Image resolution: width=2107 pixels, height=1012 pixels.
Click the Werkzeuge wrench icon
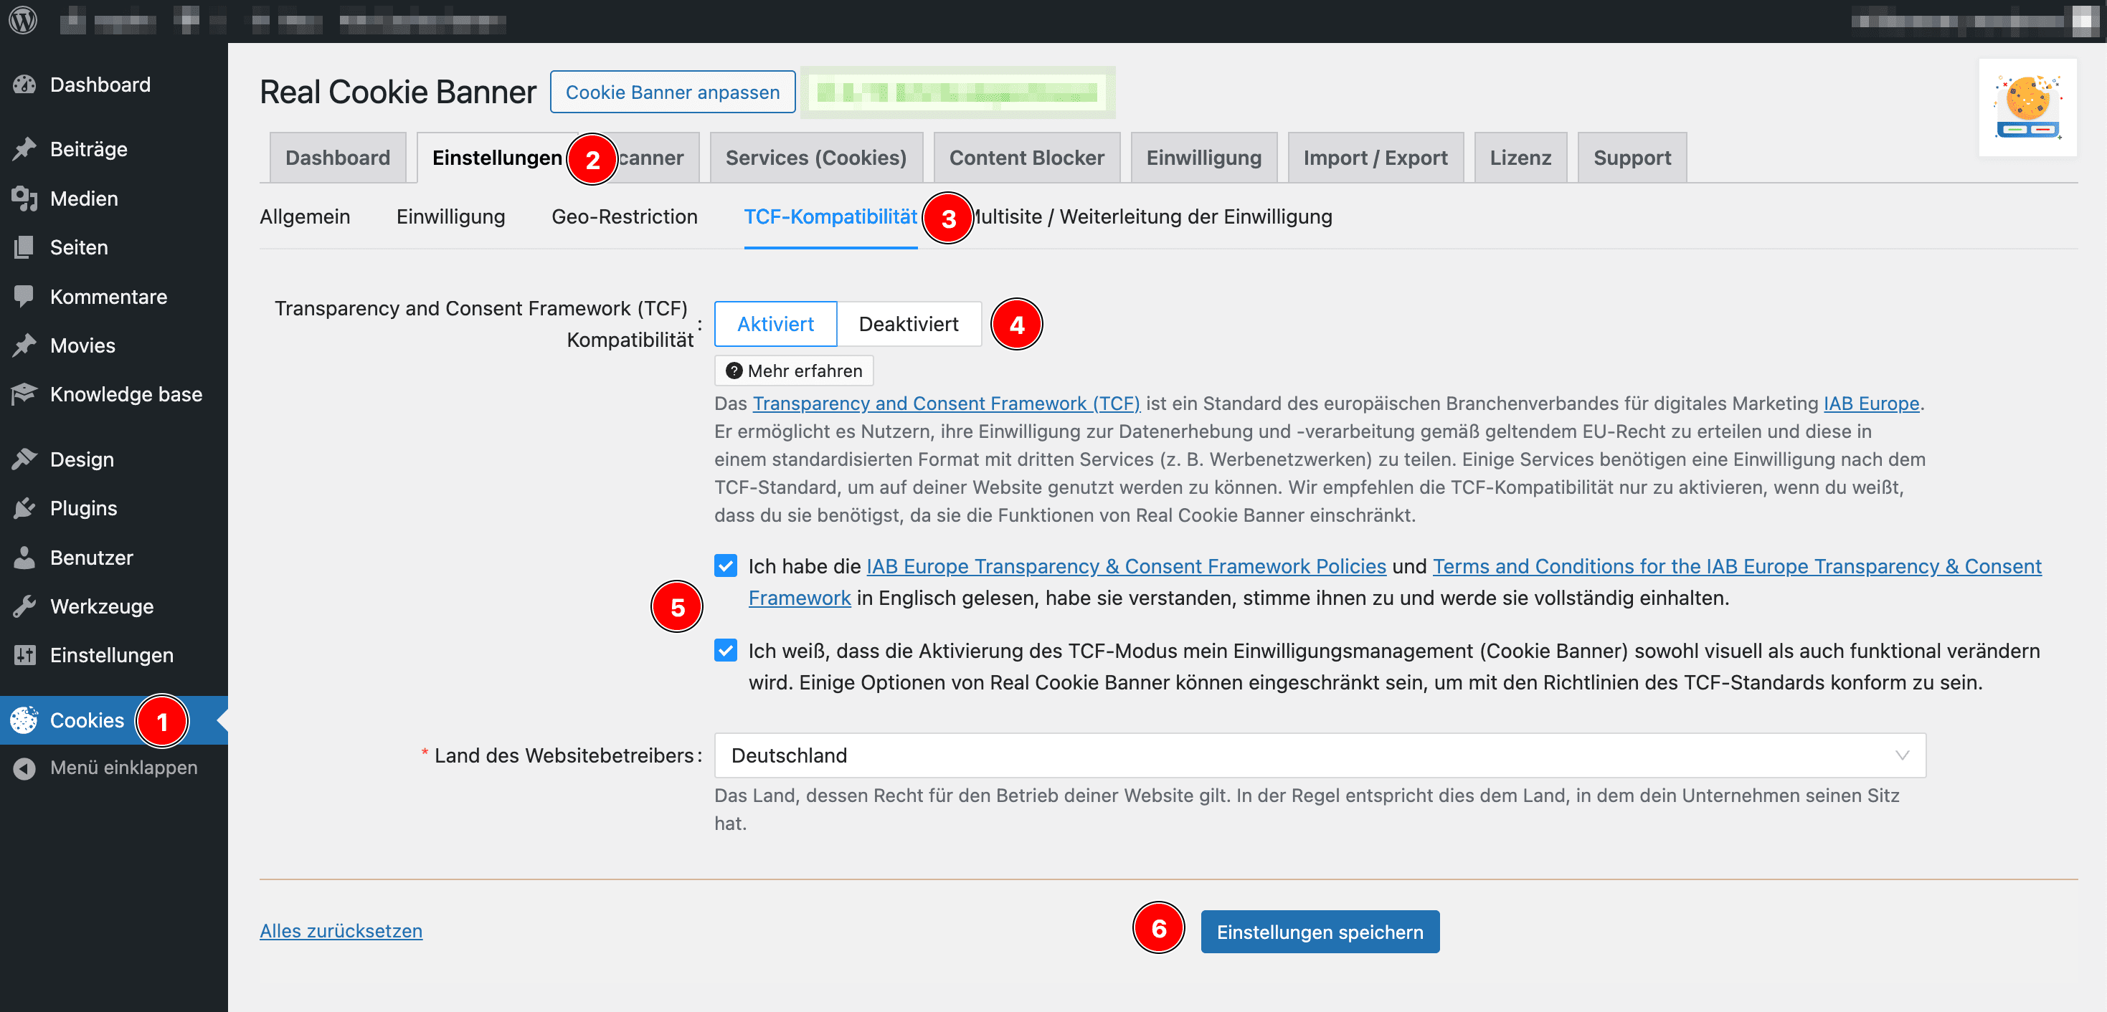(x=24, y=606)
